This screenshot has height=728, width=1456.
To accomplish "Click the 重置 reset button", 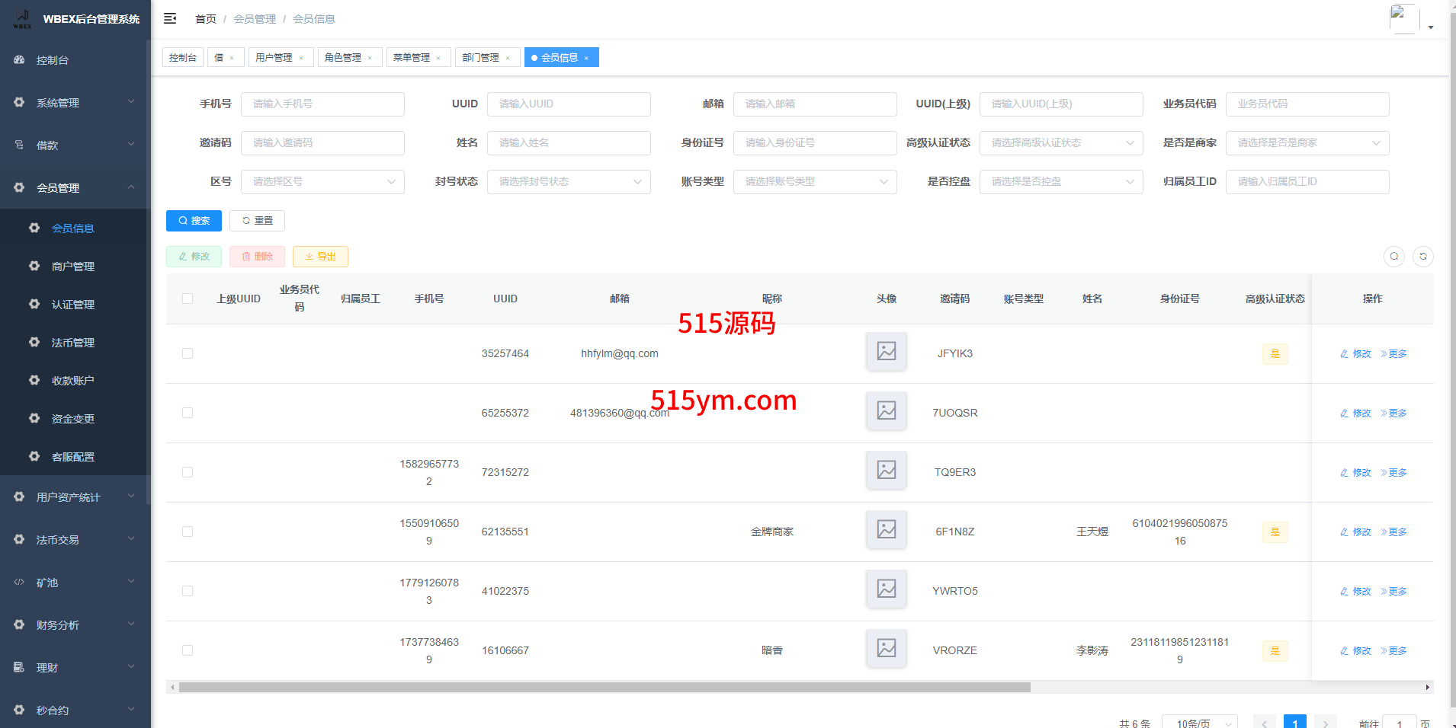I will tap(257, 221).
